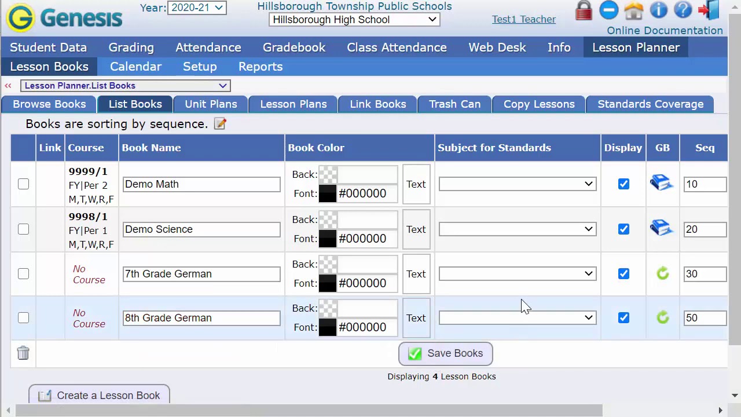Open the Class Attendance menu

point(397,47)
